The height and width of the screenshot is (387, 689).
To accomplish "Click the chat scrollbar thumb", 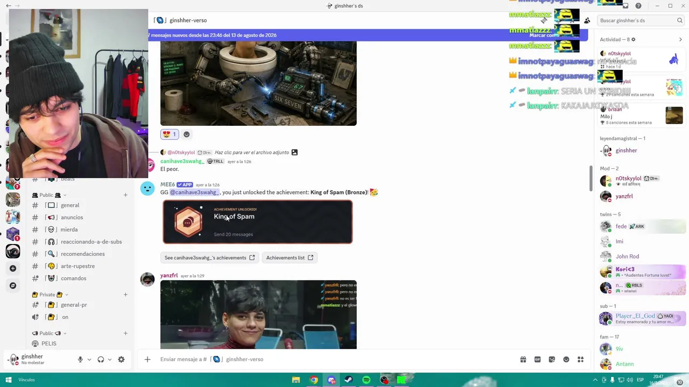I will coord(590,178).
